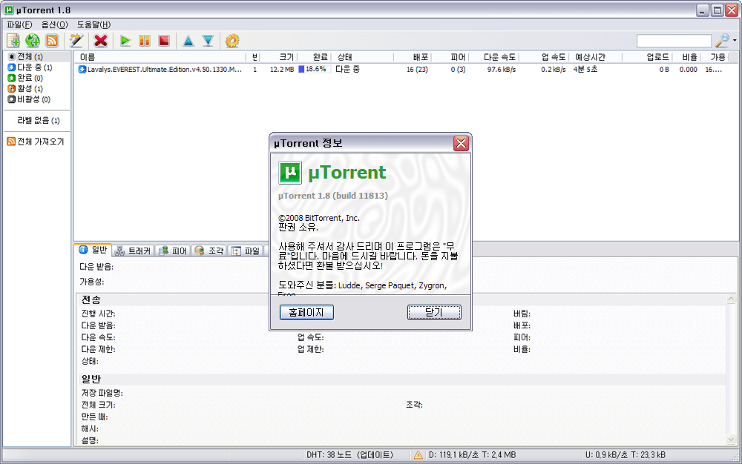Viewport: 742px width, 464px height.
Task: Start the selected torrent
Action: pos(125,41)
